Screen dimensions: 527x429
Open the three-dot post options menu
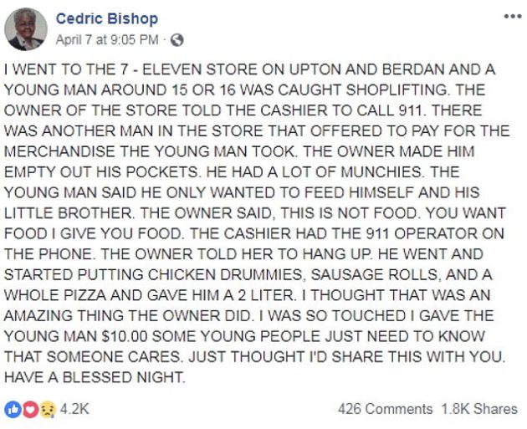point(513,16)
